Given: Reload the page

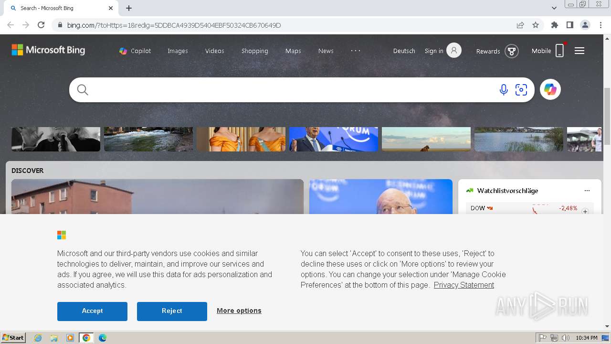Looking at the screenshot, I should 41,25.
